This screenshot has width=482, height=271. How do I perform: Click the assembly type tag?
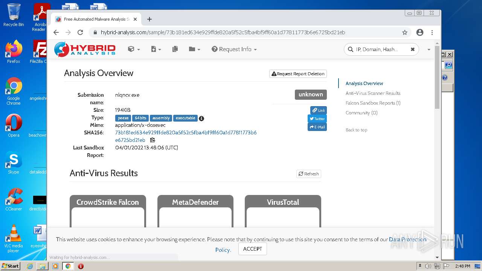[161, 118]
